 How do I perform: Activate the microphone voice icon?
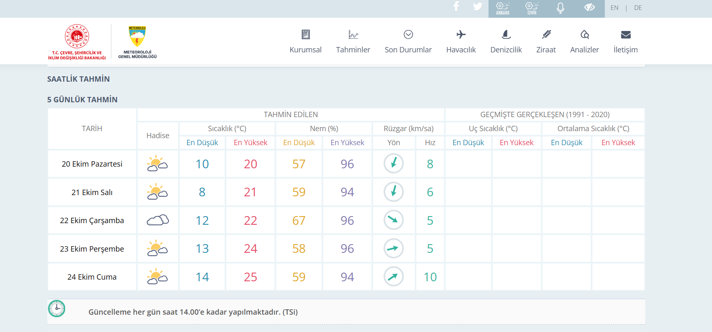(560, 8)
